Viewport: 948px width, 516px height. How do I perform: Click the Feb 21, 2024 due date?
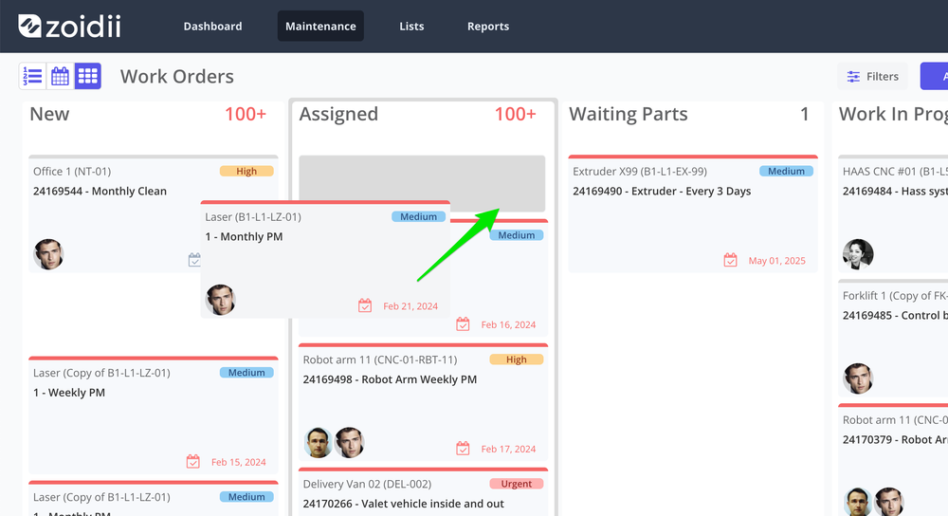point(410,306)
